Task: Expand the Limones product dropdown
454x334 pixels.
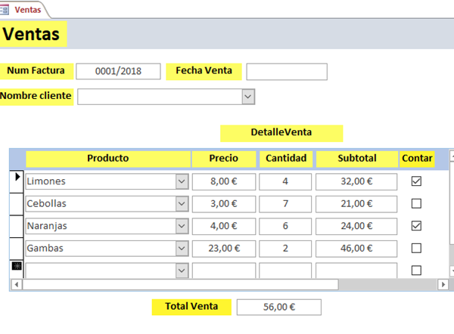Action: pyautogui.click(x=181, y=181)
